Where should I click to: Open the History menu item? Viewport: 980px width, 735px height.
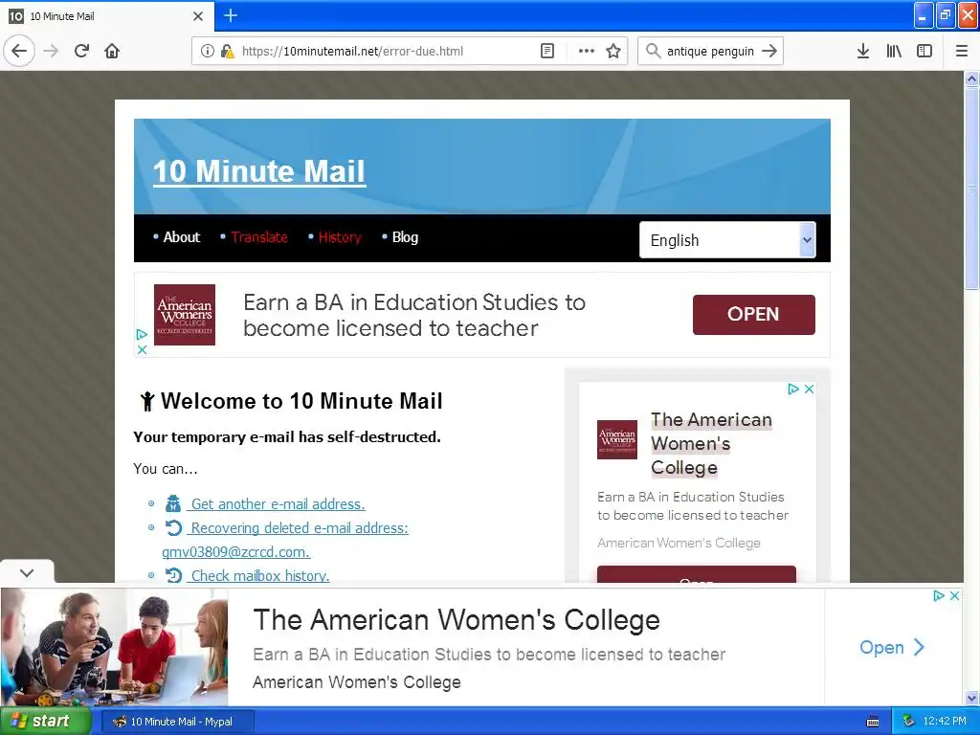[x=340, y=237]
